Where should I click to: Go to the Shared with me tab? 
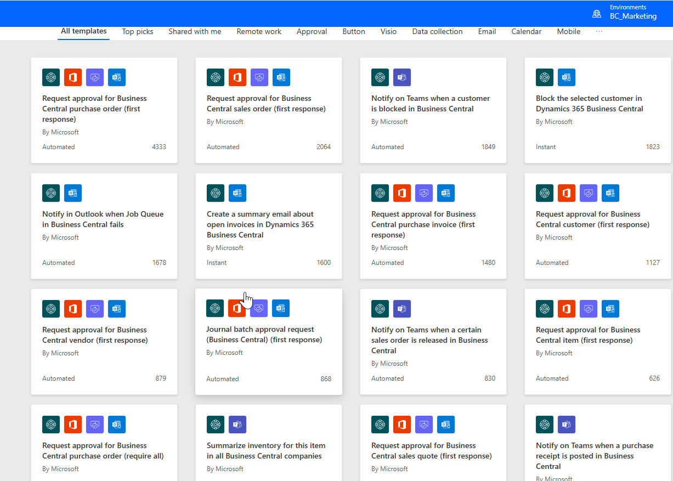click(x=195, y=31)
